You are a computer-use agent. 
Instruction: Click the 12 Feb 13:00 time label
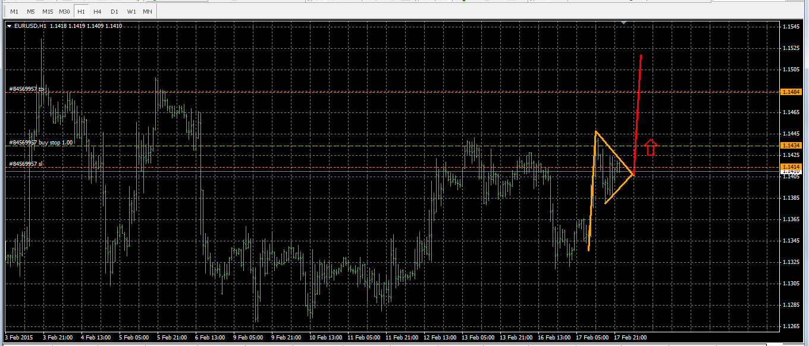(440, 337)
